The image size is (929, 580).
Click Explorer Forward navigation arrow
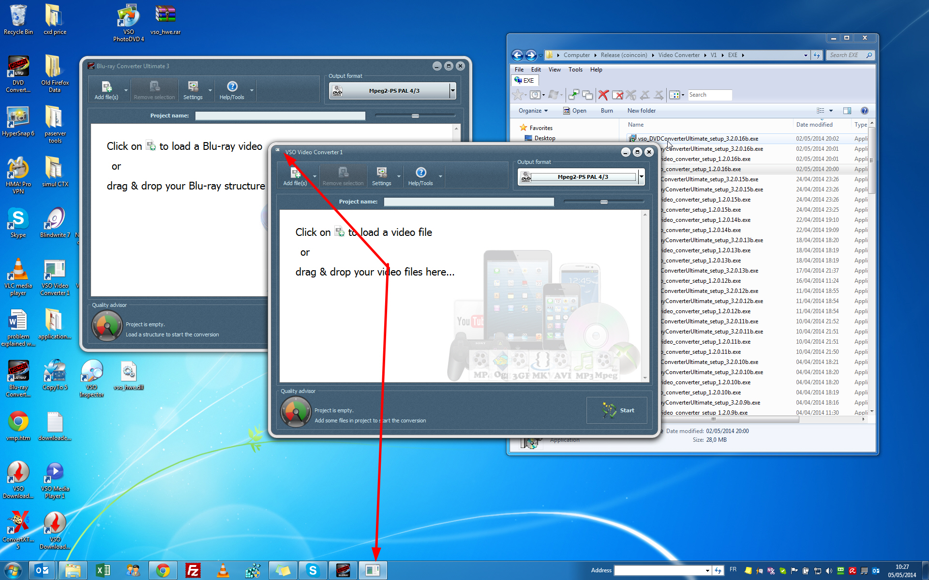(x=531, y=55)
